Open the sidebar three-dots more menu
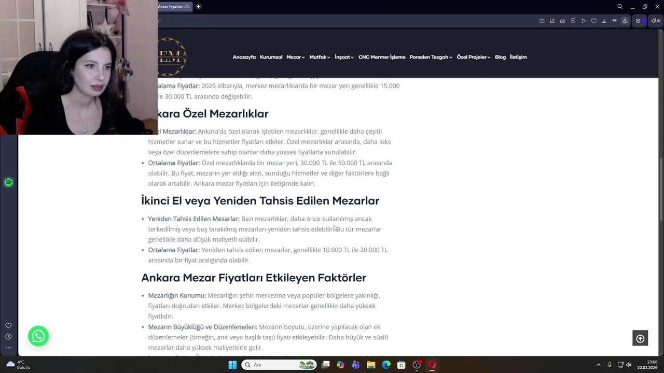664x373 pixels. tap(8, 348)
